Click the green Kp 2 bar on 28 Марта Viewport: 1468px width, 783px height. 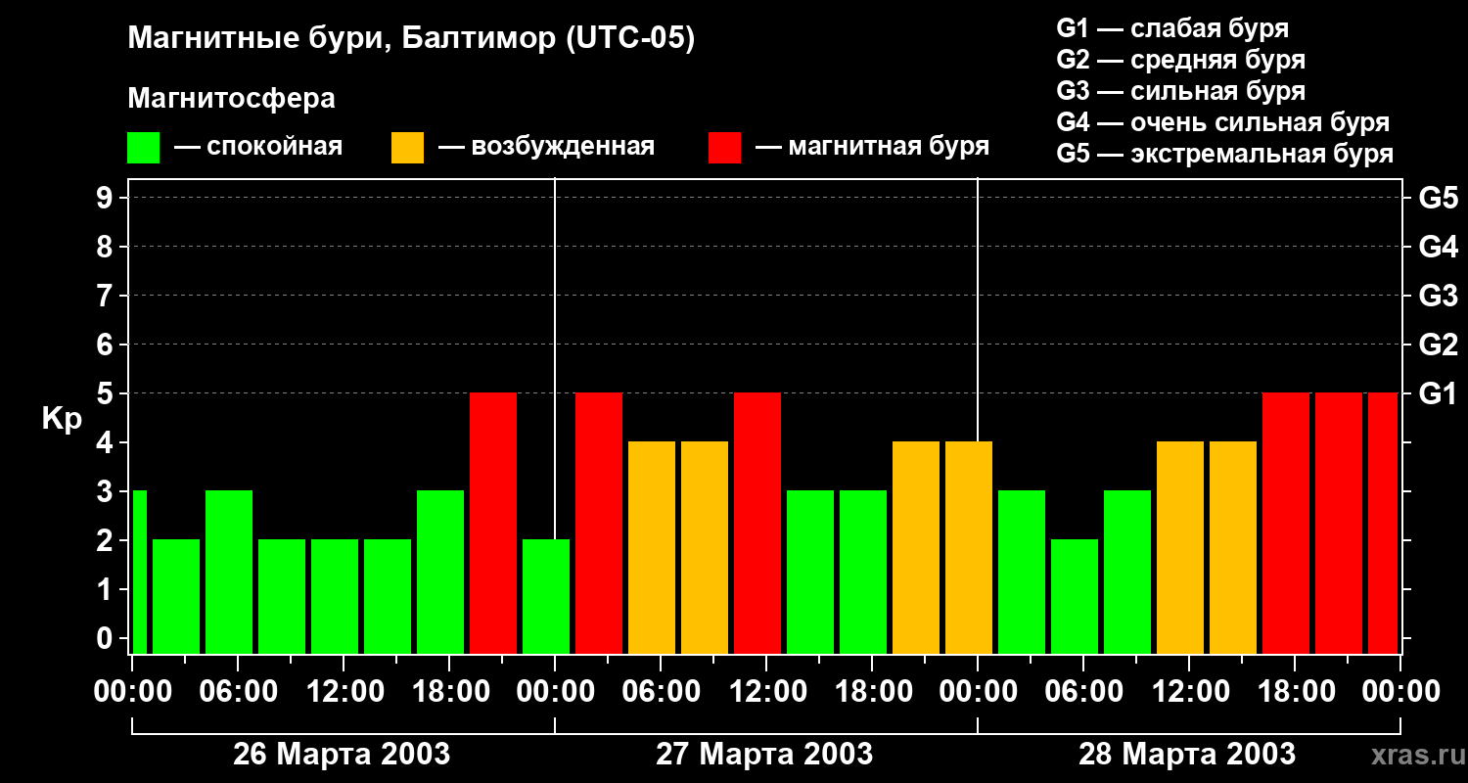[x=1075, y=596]
